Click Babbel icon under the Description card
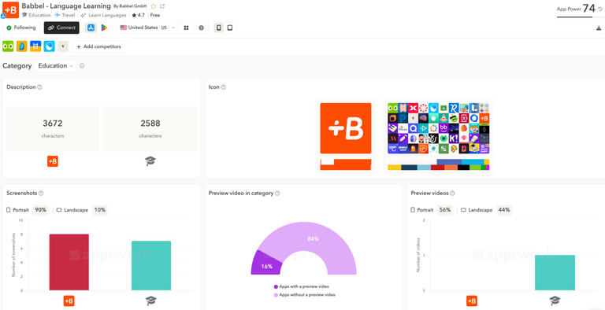Viewport: 605px width, 310px height. tap(53, 161)
